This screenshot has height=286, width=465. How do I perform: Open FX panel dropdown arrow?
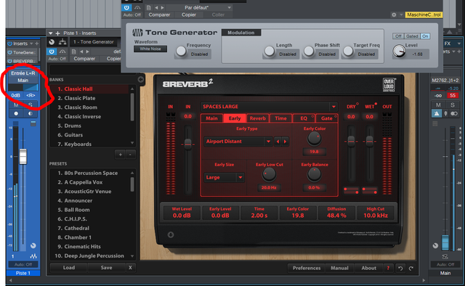coord(459,44)
